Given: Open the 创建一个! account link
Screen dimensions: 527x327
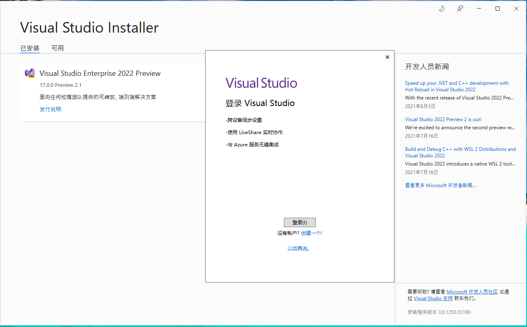Looking at the screenshot, I should pyautogui.click(x=312, y=233).
